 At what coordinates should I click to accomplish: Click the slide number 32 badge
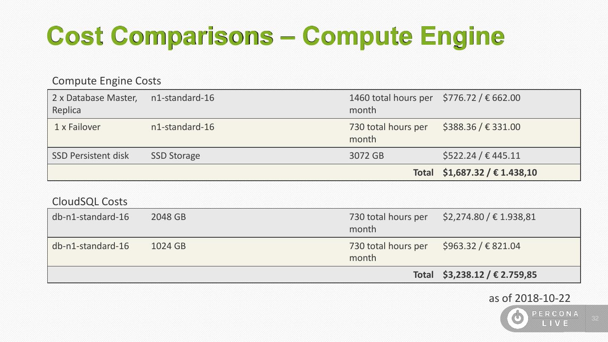(x=595, y=318)
